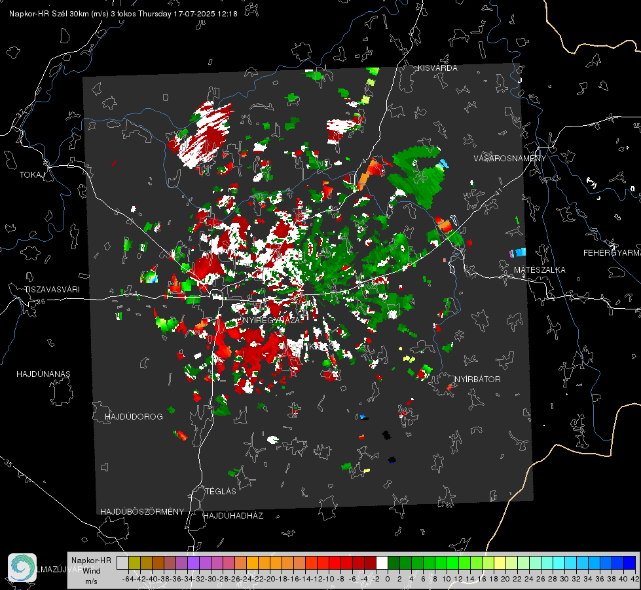The image size is (641, 590).
Task: Click the '-20' legend value
Action: tap(269, 579)
